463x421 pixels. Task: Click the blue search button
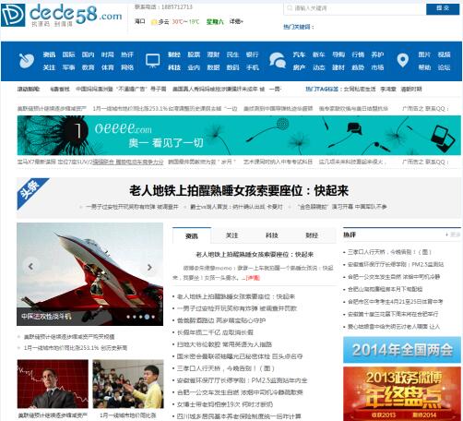pos(443,8)
